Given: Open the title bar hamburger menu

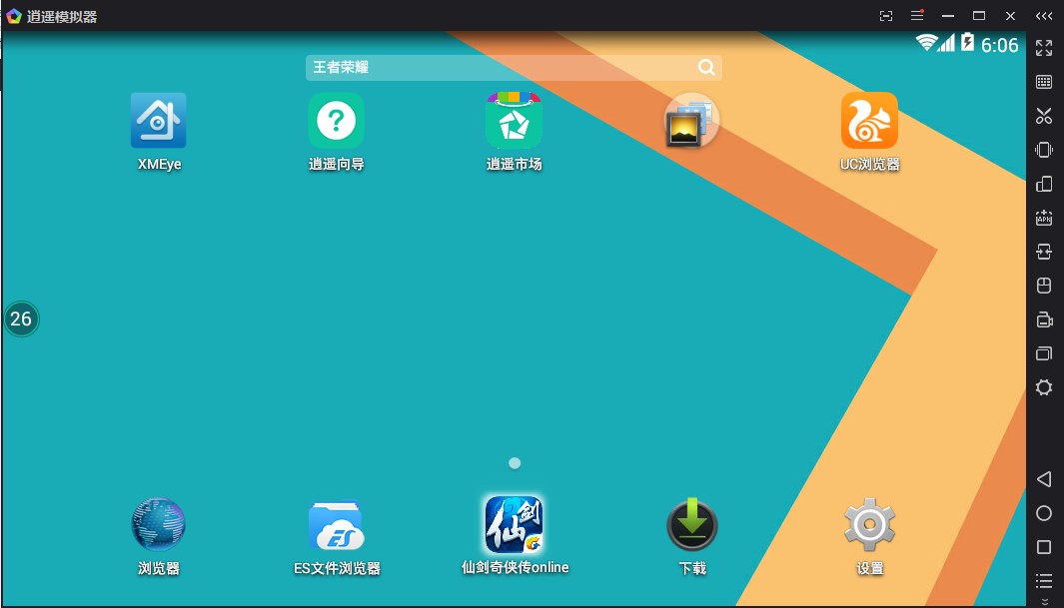Looking at the screenshot, I should 917,16.
